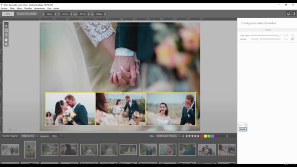Select the portrait-orientation thumbnail in filmstrip
Viewport: 297px width, 167px height.
(30, 149)
